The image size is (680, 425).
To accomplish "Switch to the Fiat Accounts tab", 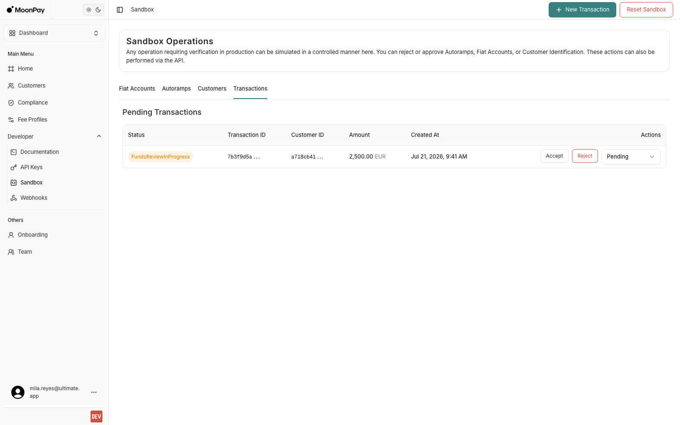I will [x=137, y=89].
